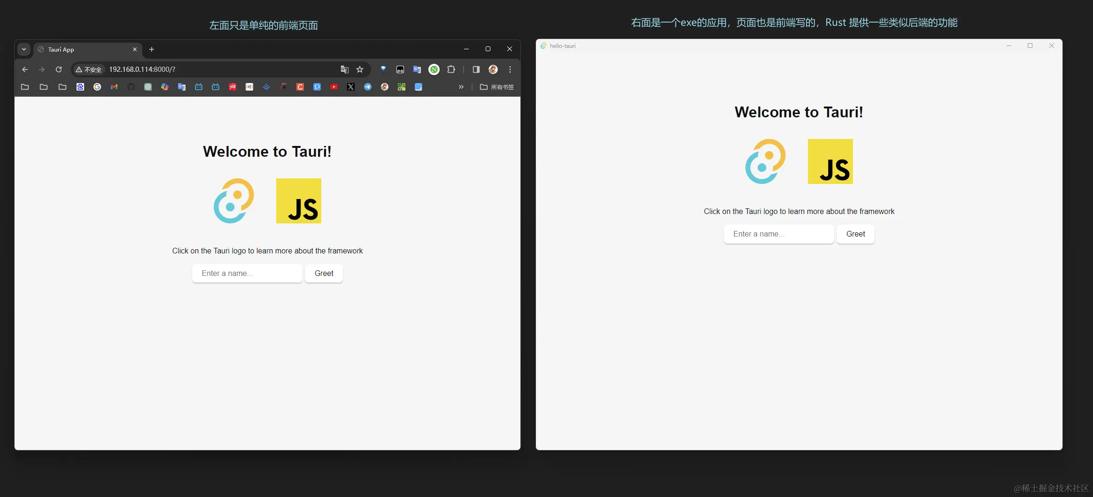Minimize the hello-tauri window
Viewport: 1093px width, 497px height.
[x=1009, y=46]
